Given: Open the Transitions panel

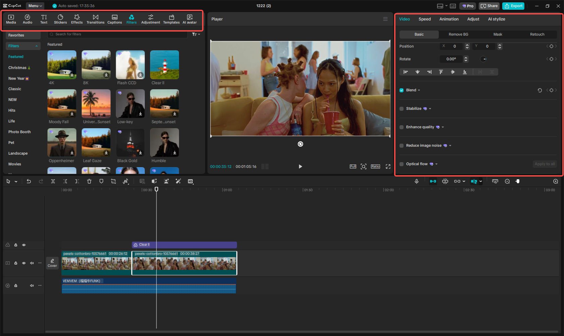Looking at the screenshot, I should 95,19.
